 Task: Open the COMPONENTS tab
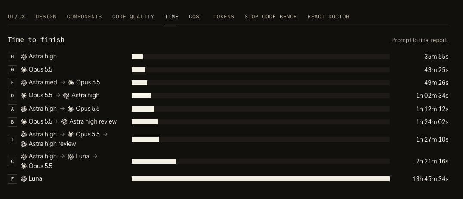[x=84, y=17]
